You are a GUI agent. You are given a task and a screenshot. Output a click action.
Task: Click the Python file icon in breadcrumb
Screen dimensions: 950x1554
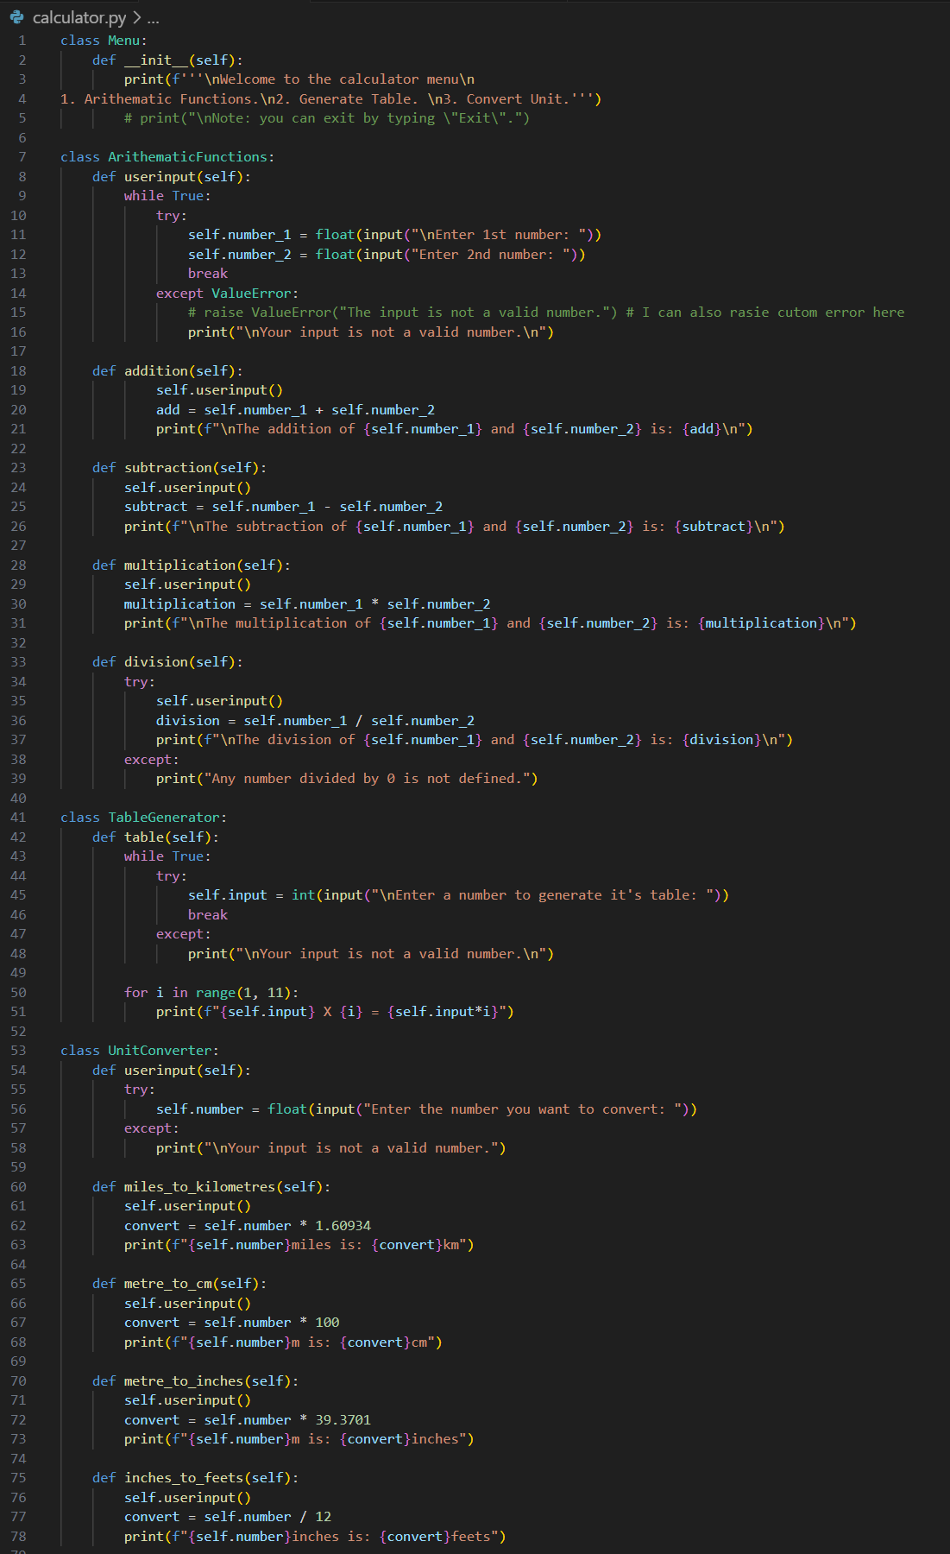pos(16,17)
